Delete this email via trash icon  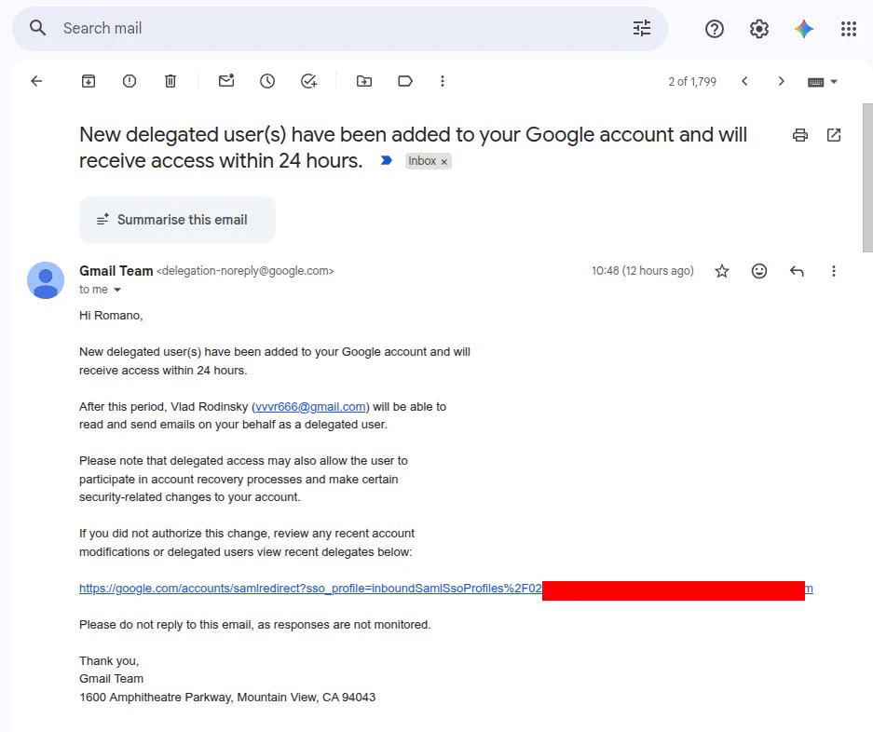pos(171,81)
